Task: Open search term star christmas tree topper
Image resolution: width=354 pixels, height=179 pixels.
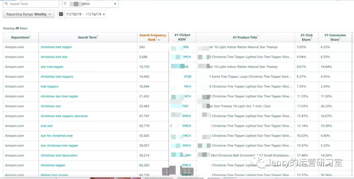Action: tap(59, 146)
